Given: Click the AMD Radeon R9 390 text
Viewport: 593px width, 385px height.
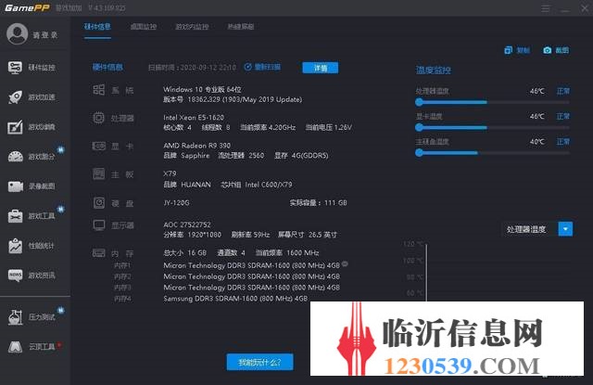Looking at the screenshot, I should click(196, 146).
